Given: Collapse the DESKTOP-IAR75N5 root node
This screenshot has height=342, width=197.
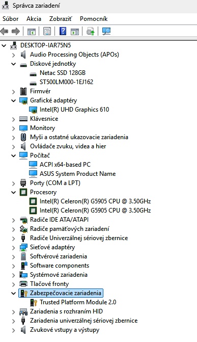Looking at the screenshot, I should pos(4,45).
